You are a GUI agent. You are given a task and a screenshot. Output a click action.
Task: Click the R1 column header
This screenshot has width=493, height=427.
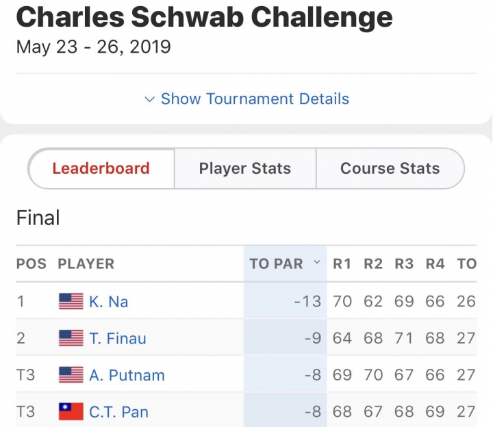tap(342, 264)
